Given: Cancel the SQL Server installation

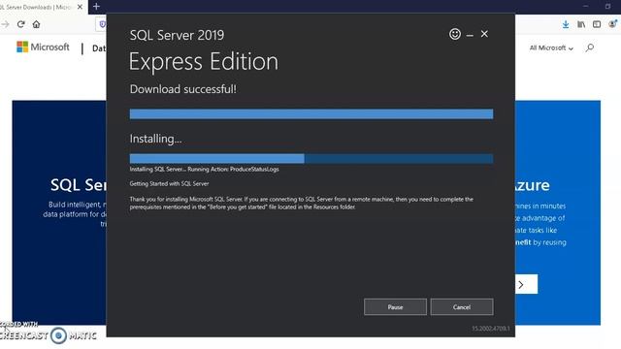Looking at the screenshot, I should [462, 307].
